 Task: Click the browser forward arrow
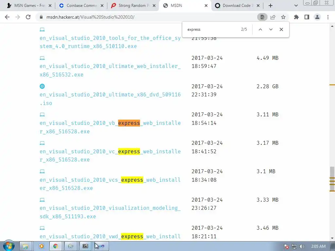tap(18, 17)
